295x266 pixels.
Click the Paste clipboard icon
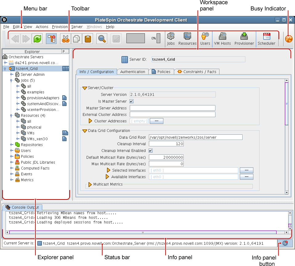pos(88,39)
